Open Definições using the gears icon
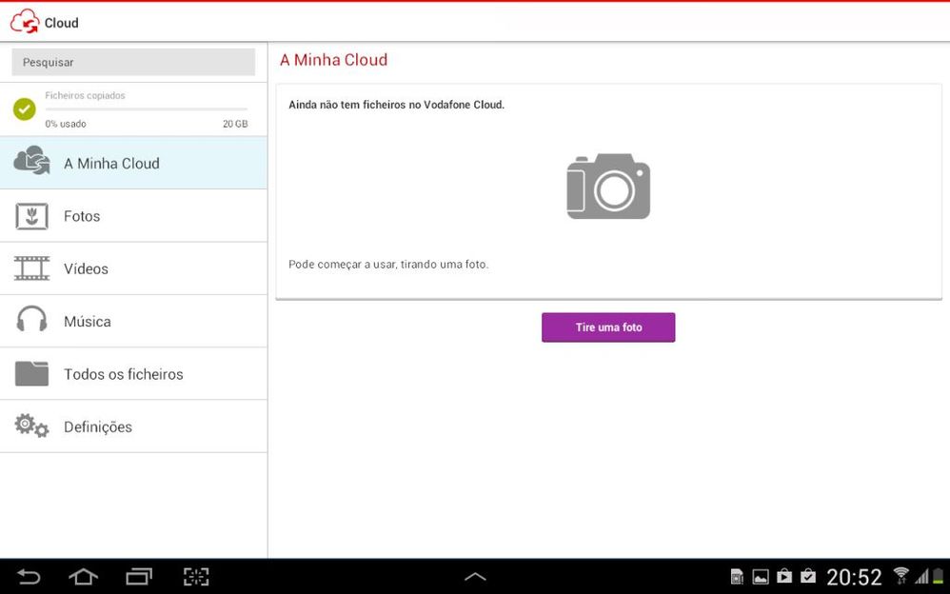 (x=31, y=426)
